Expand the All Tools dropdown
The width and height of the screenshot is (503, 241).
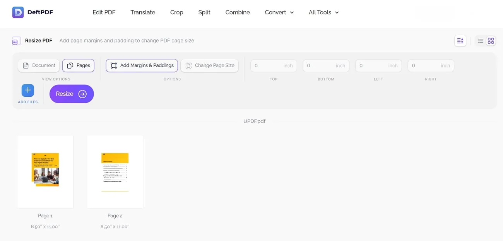click(324, 12)
